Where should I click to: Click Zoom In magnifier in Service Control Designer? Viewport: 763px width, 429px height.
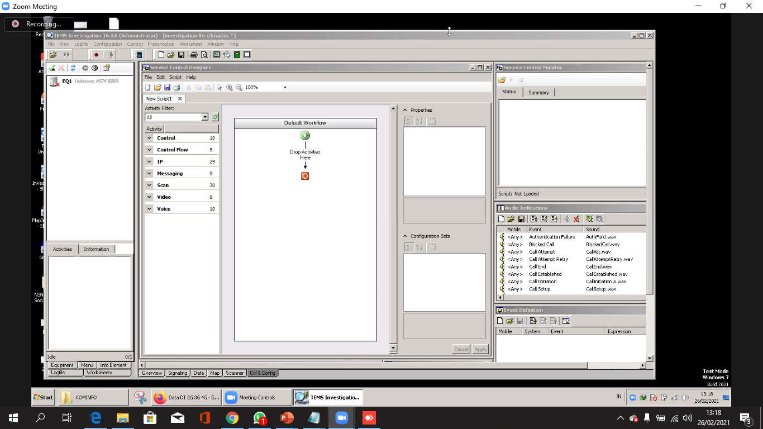[x=230, y=88]
